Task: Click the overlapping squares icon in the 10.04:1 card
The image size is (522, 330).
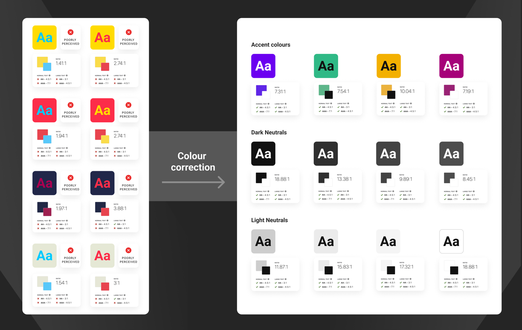Action: 388,91
